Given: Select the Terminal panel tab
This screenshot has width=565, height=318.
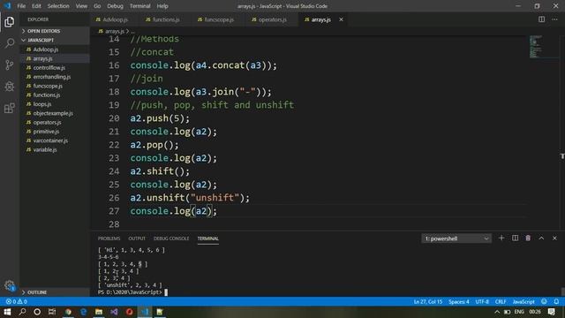Looking at the screenshot, I should (x=208, y=238).
